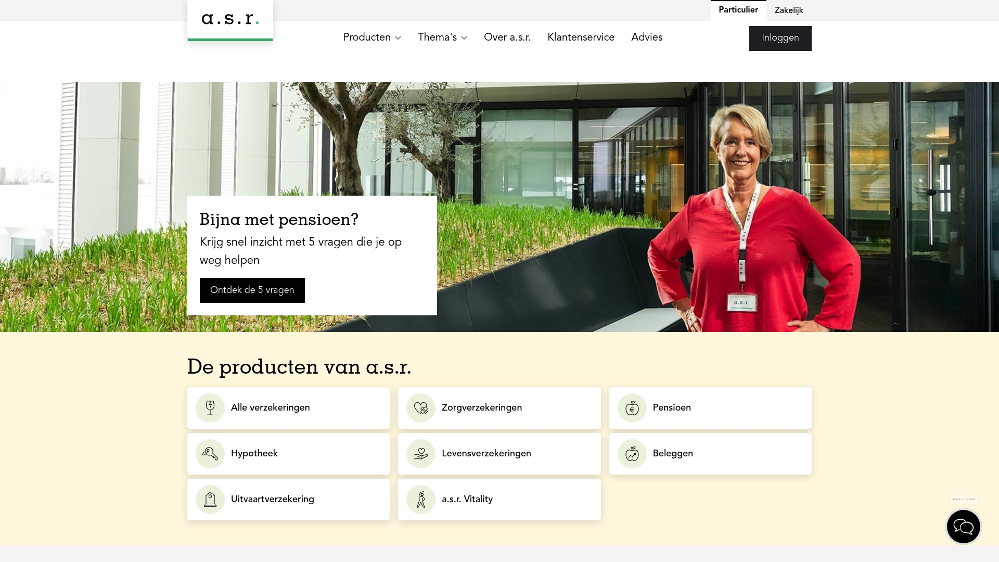Screen dimensions: 999x562
Task: Open the Uitvaartverzekering card
Action: [288, 500]
